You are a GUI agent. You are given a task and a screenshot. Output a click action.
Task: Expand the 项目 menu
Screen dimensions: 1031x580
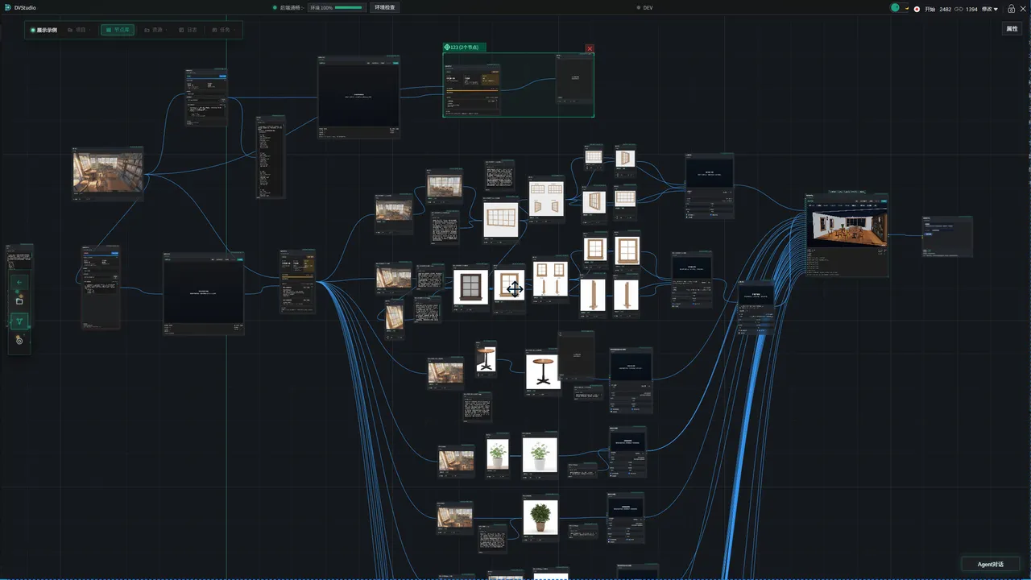[79, 30]
